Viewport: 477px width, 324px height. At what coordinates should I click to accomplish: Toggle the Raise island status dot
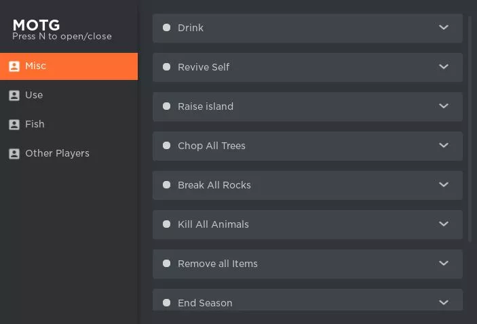[x=166, y=106]
